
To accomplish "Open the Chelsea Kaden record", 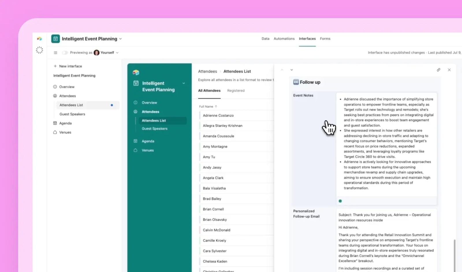I will [x=236, y=261].
